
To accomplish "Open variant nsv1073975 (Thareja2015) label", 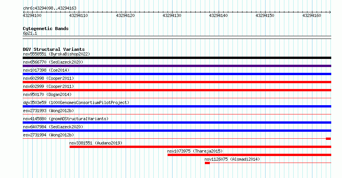I will pyautogui.click(x=195, y=151).
